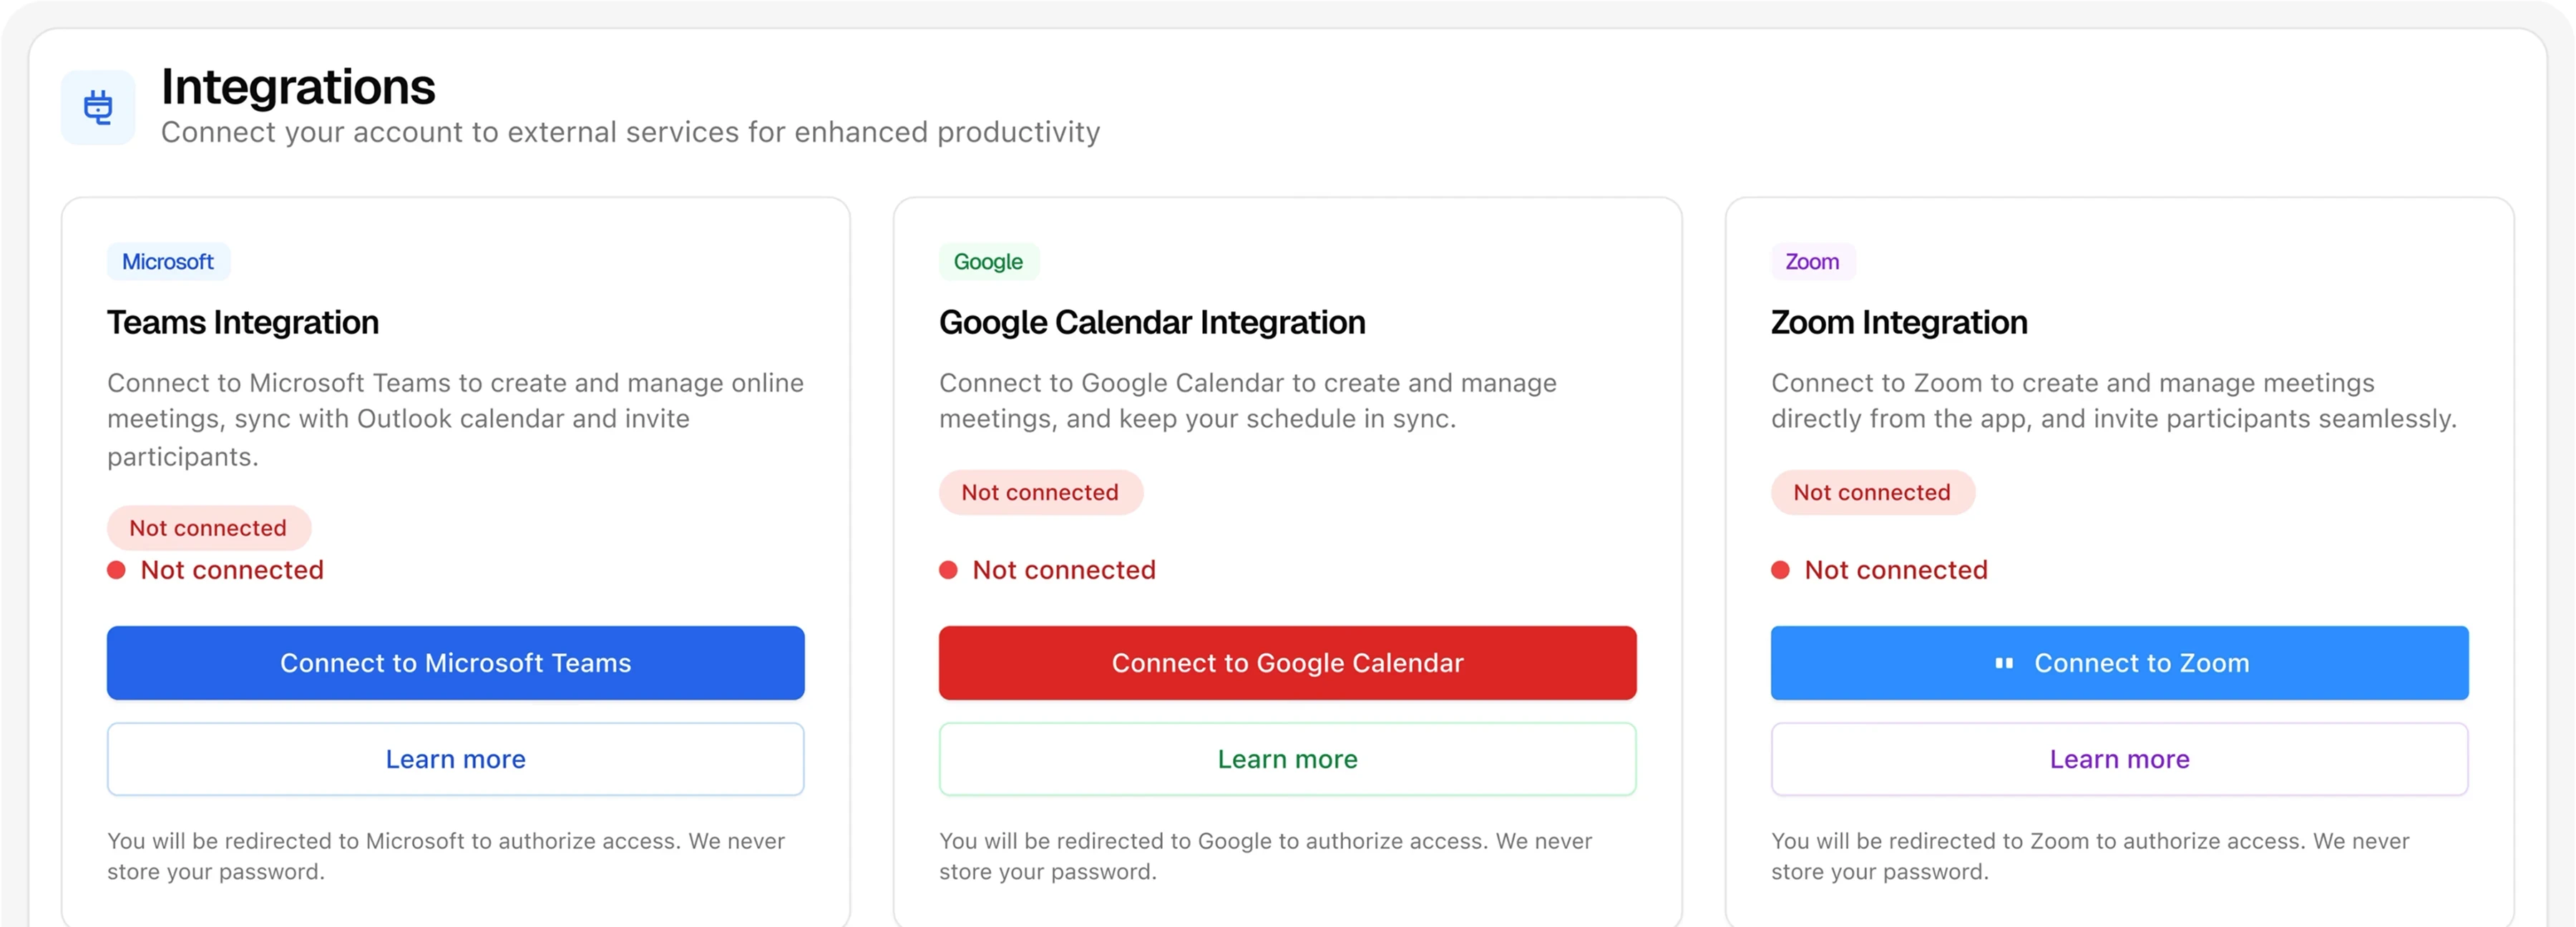The height and width of the screenshot is (927, 2576).
Task: Click the Zoom Integration heading
Action: (1899, 322)
